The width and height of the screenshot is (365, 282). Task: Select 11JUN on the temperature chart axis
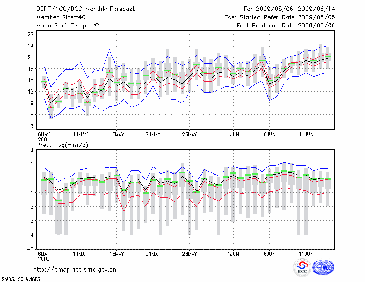pyautogui.click(x=306, y=135)
